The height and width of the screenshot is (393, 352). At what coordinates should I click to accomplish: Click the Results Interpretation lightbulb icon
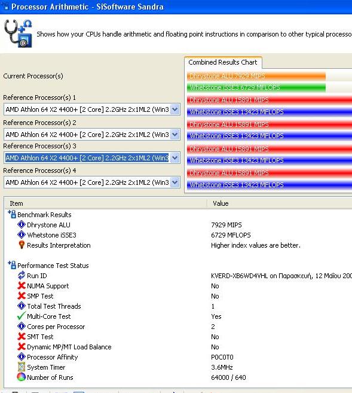[x=22, y=245]
